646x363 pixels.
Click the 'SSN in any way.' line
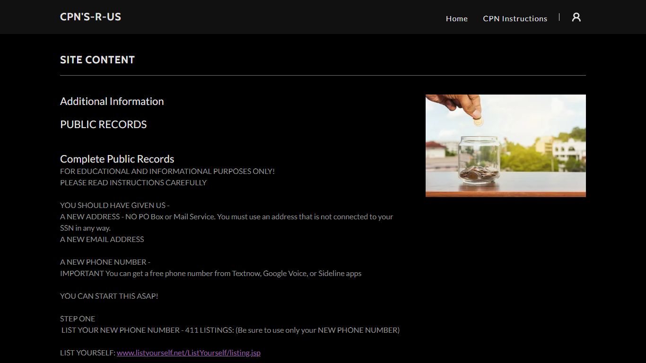tap(85, 228)
